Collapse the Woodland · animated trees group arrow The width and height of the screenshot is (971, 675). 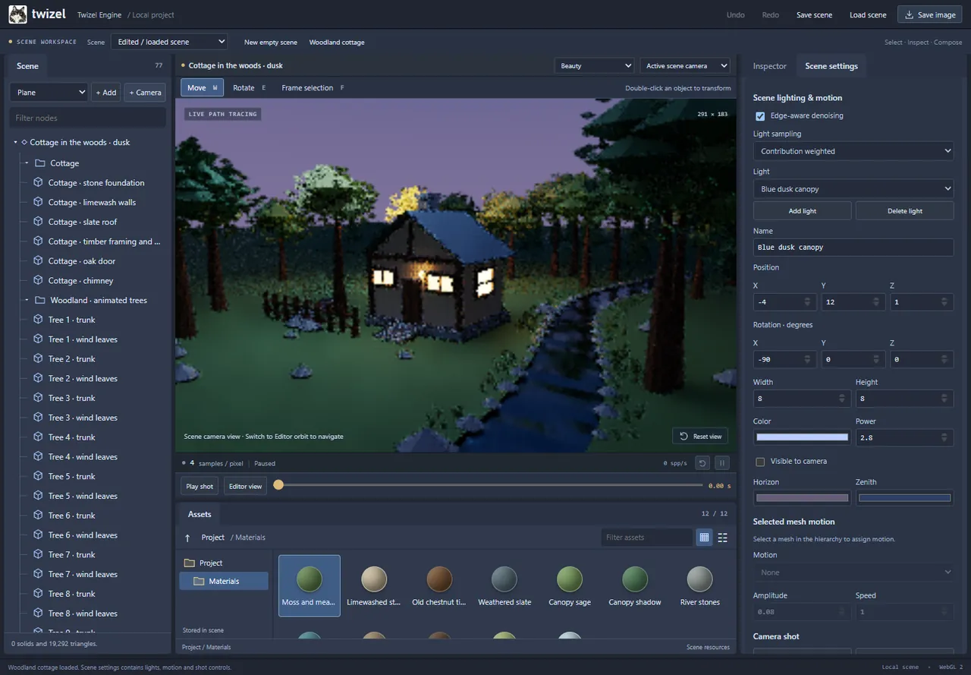(26, 300)
